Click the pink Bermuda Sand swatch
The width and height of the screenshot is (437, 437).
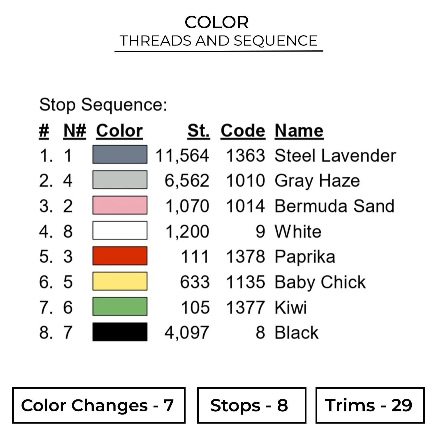pyautogui.click(x=120, y=205)
